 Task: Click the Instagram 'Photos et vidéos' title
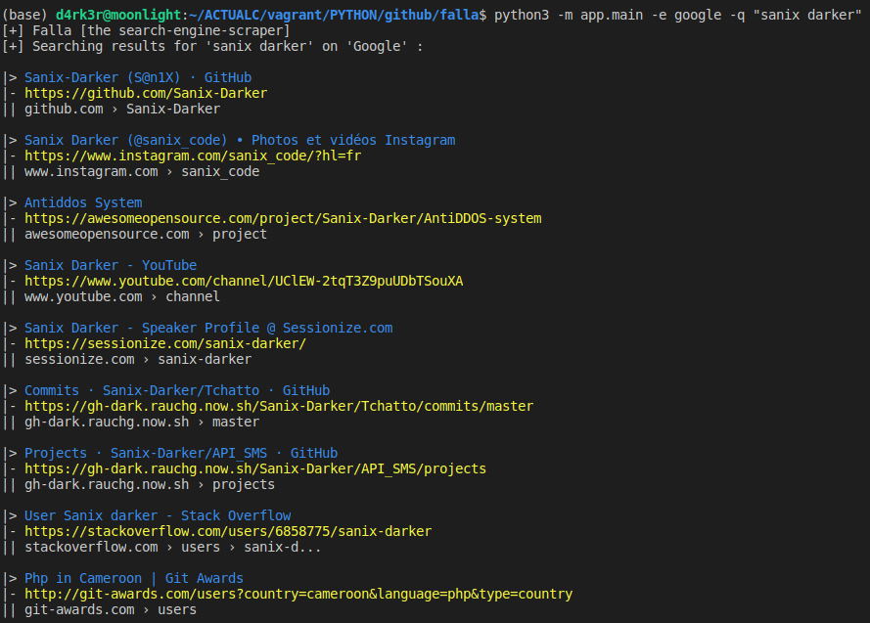(240, 140)
